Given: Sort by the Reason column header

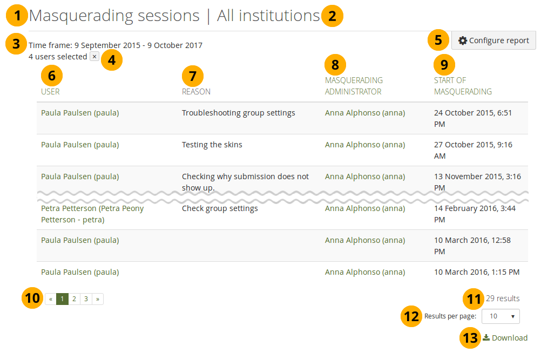Looking at the screenshot, I should (x=196, y=92).
